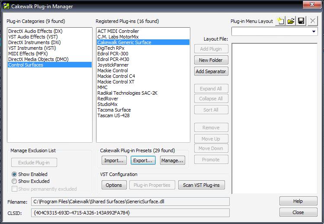
Task: Close the Plug-in Manager window
Action: pyautogui.click(x=312, y=4)
